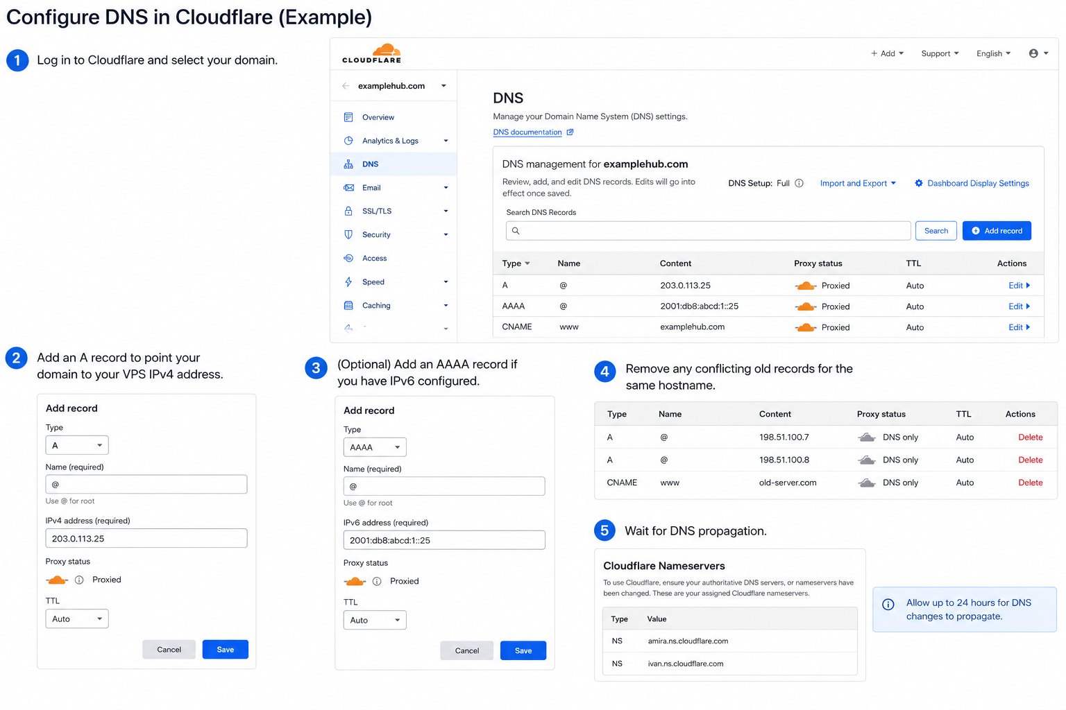Image resolution: width=1066 pixels, height=710 pixels.
Task: Delete the CNAME old-server.com record
Action: click(x=1031, y=483)
